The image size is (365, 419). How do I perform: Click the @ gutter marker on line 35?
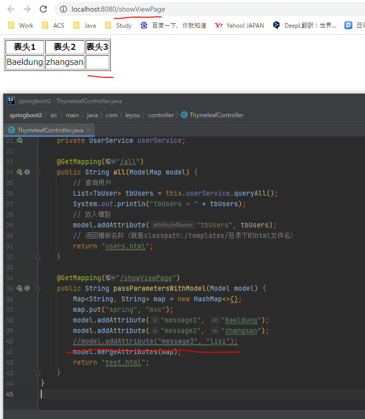pyautogui.click(x=27, y=288)
